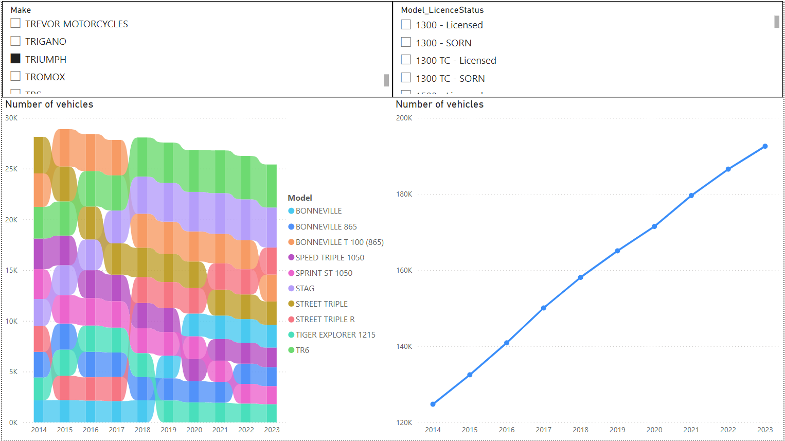Check the TROMOX make checkbox
The height and width of the screenshot is (441, 785).
click(x=15, y=76)
